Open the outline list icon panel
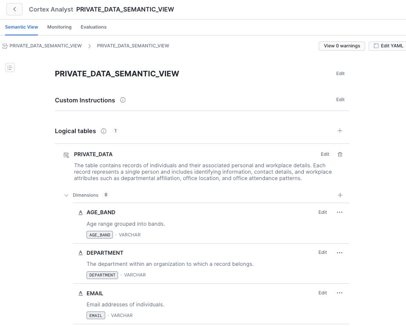The width and height of the screenshot is (406, 326). pyautogui.click(x=10, y=68)
